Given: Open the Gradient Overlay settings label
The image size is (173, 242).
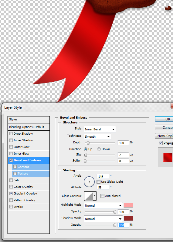Looking at the screenshot, I should click(x=25, y=194).
